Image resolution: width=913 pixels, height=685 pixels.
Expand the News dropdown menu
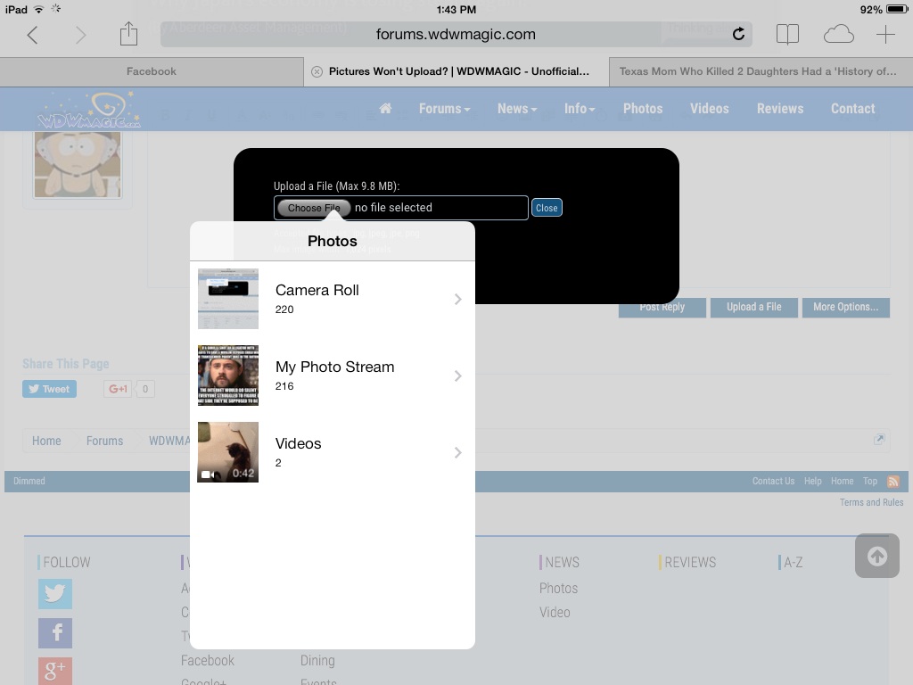coord(517,109)
